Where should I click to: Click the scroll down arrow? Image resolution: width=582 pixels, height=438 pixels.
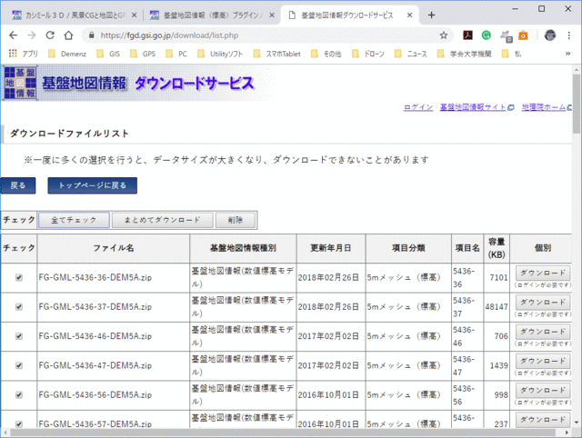tap(576, 423)
